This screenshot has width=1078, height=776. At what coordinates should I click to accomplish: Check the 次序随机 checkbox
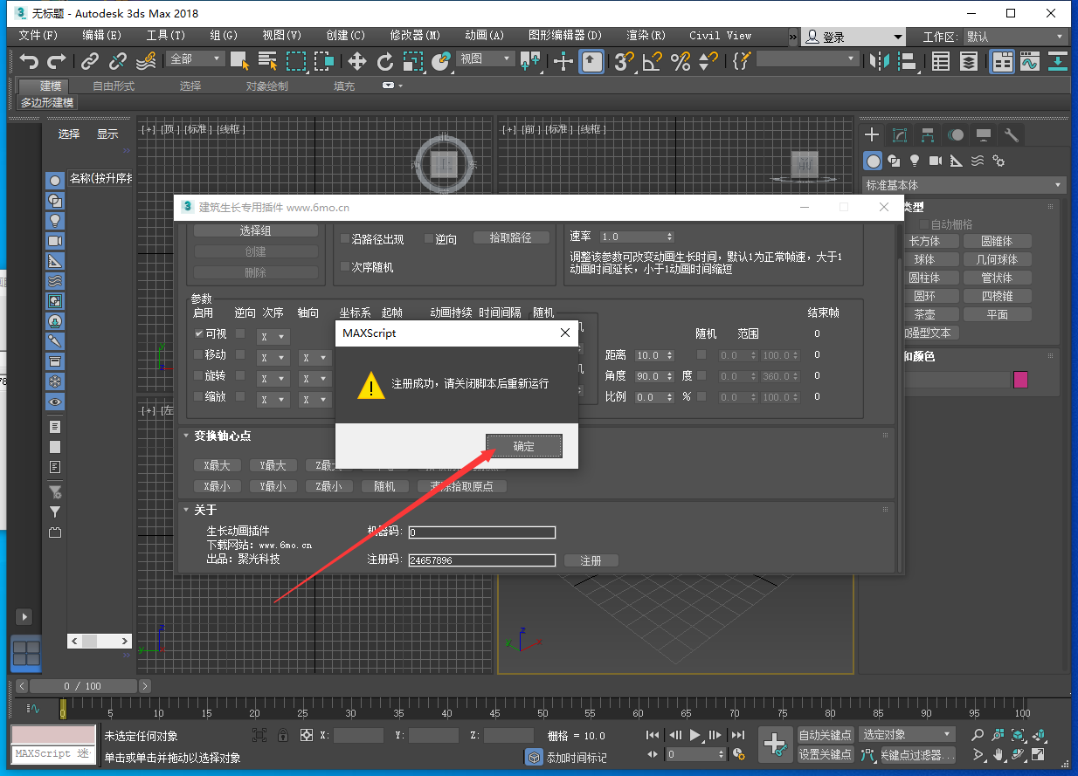click(x=345, y=267)
